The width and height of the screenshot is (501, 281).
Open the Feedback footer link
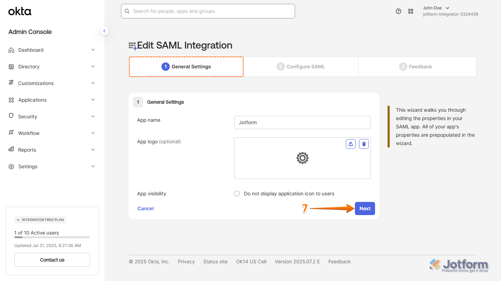340,262
